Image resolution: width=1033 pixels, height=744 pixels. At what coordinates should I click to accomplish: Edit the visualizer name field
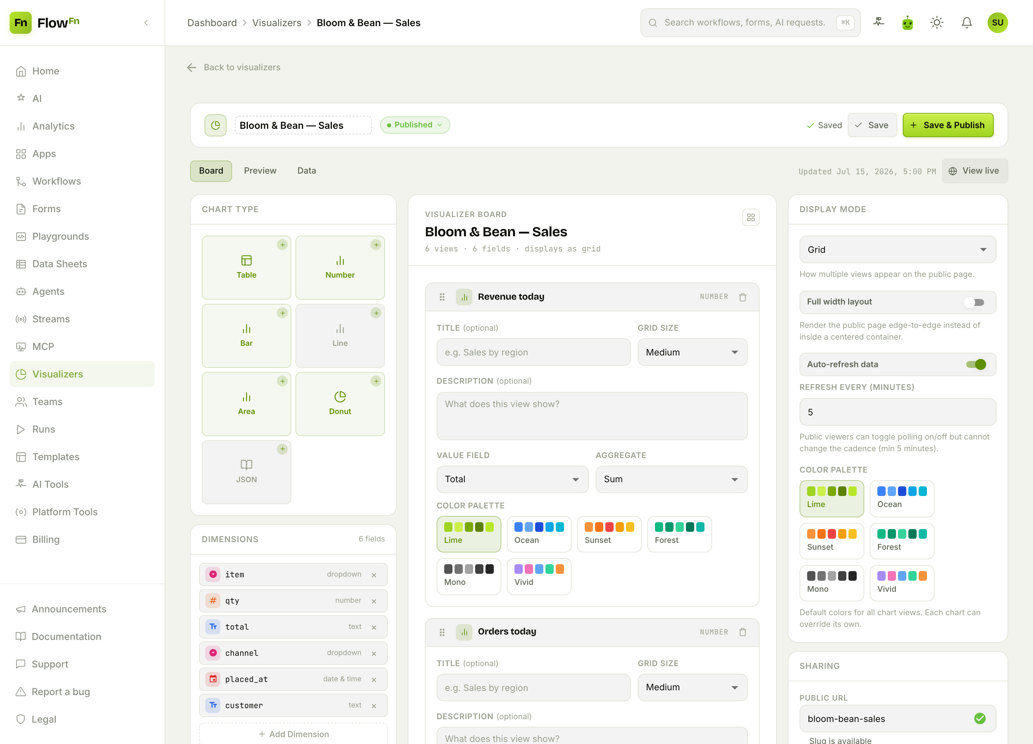[303, 125]
